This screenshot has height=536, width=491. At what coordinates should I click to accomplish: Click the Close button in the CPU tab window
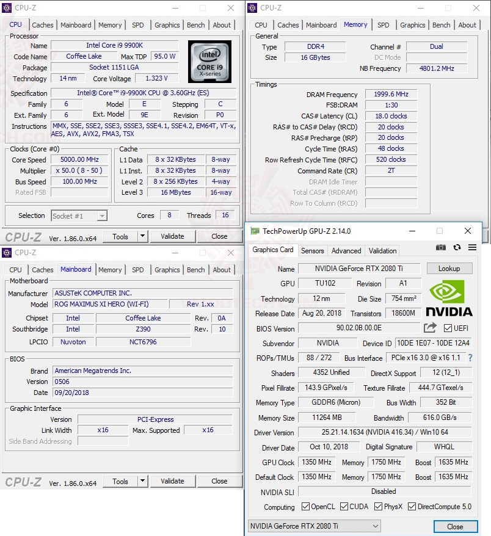(x=219, y=236)
